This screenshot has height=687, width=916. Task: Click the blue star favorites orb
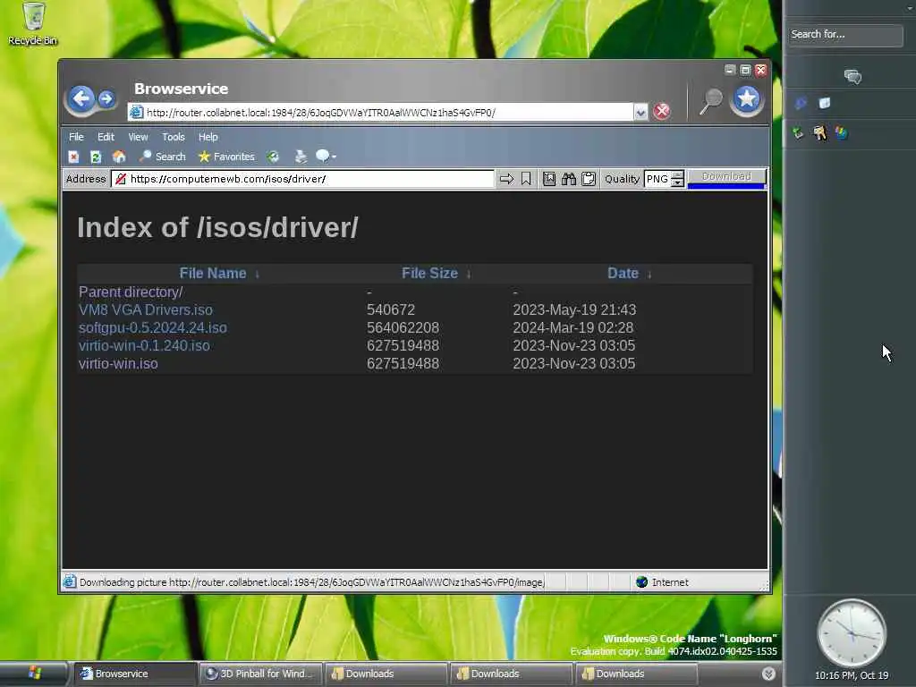click(747, 99)
